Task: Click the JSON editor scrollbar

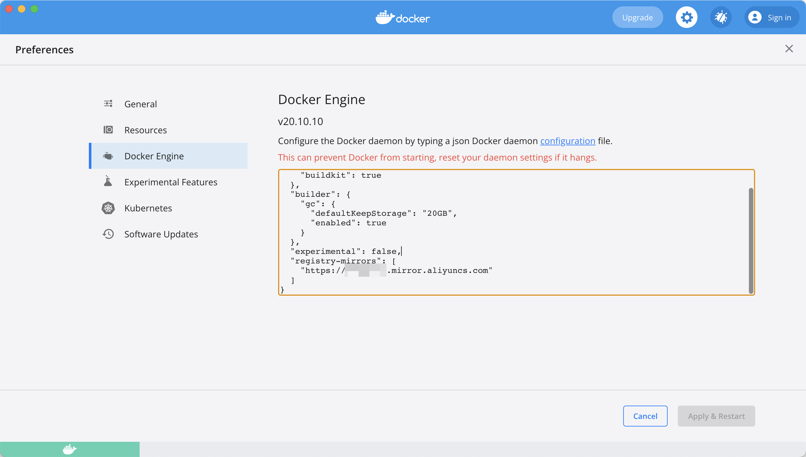Action: 751,241
